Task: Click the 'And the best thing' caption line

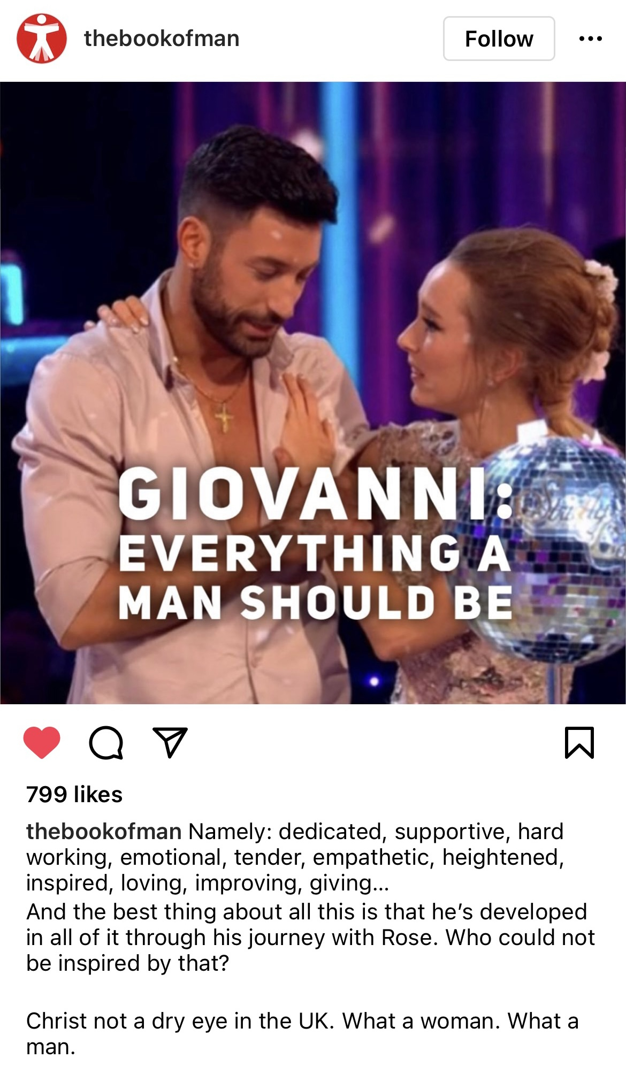Action: point(307,912)
